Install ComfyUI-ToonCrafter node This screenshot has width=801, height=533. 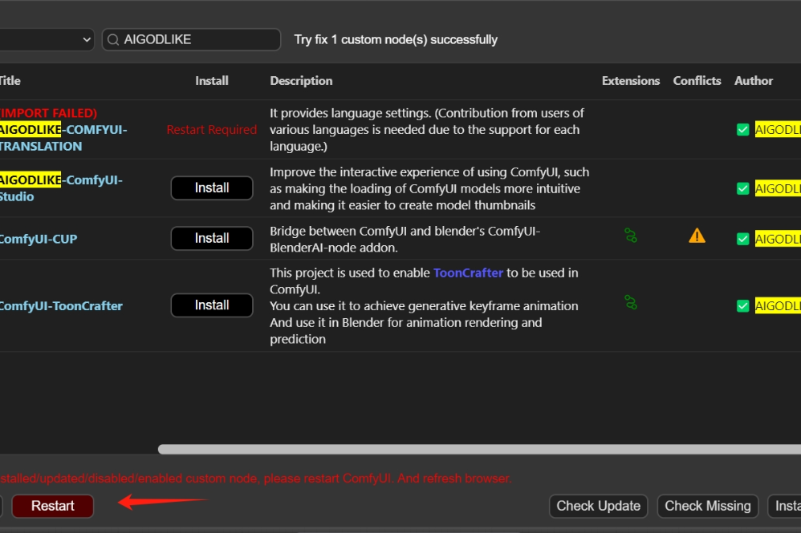pyautogui.click(x=212, y=305)
